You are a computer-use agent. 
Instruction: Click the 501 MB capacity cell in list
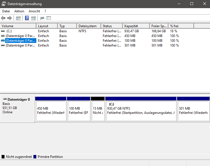click(x=130, y=45)
